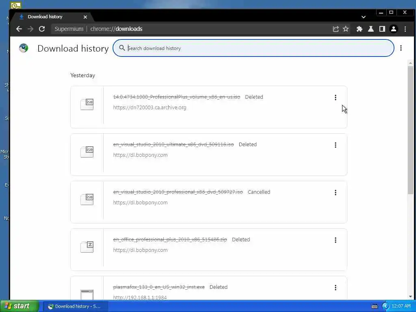Open dl.bobpony.com link under office_professional_plus zip
Viewport: 416px width, 312px height.
tap(140, 250)
